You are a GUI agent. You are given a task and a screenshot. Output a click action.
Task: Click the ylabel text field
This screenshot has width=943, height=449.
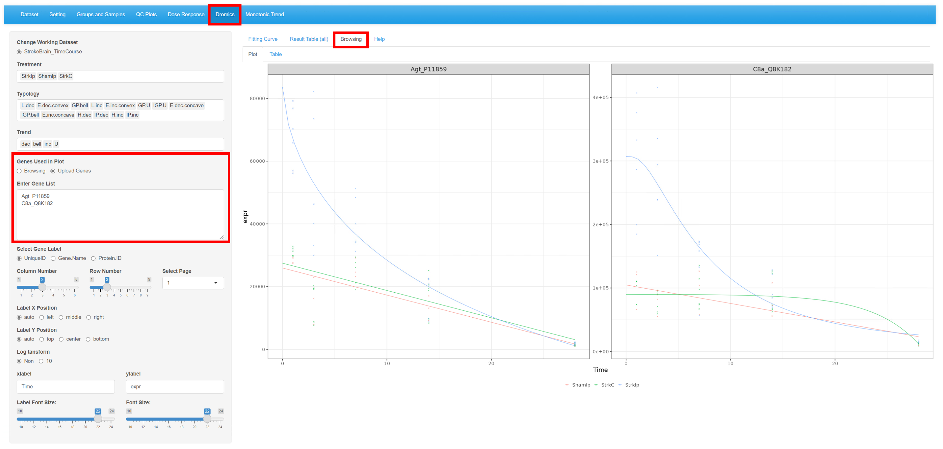click(x=175, y=387)
